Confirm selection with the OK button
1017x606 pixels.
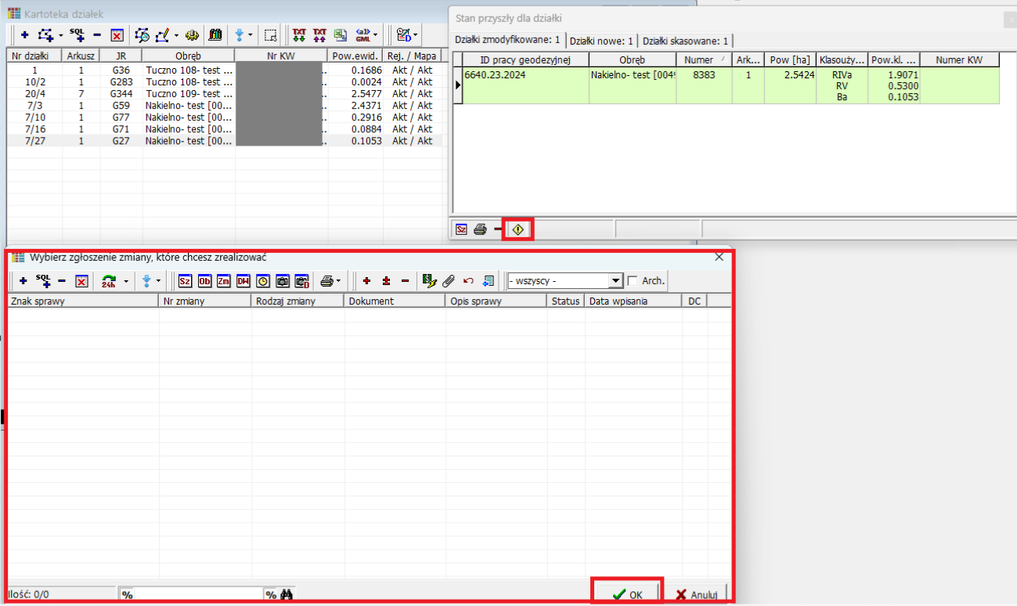[x=627, y=594]
